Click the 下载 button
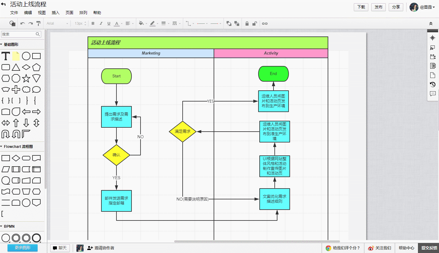Viewport: 439px width, 253px height. 361,7
